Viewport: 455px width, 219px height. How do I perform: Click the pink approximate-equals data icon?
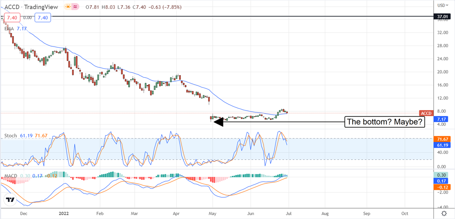point(75,6)
